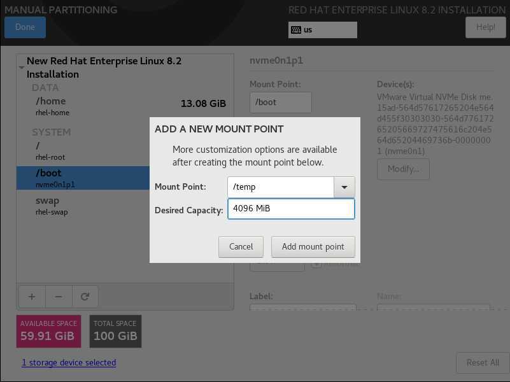Click the nvme0n1p1 details heading
This screenshot has height=382, width=510.
pos(276,60)
